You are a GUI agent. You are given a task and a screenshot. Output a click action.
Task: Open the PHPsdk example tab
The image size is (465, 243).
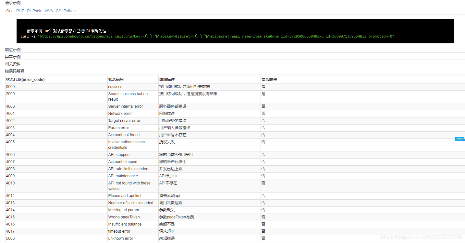[34, 11]
